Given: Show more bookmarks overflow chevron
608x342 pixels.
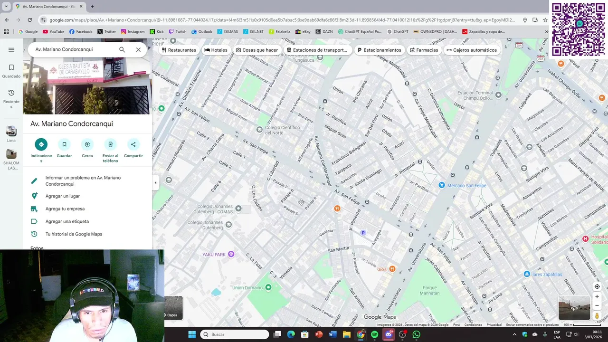Looking at the screenshot, I should click(x=547, y=32).
